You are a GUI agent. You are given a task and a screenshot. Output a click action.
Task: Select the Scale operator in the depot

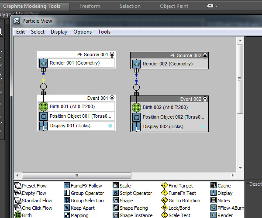tap(122, 186)
